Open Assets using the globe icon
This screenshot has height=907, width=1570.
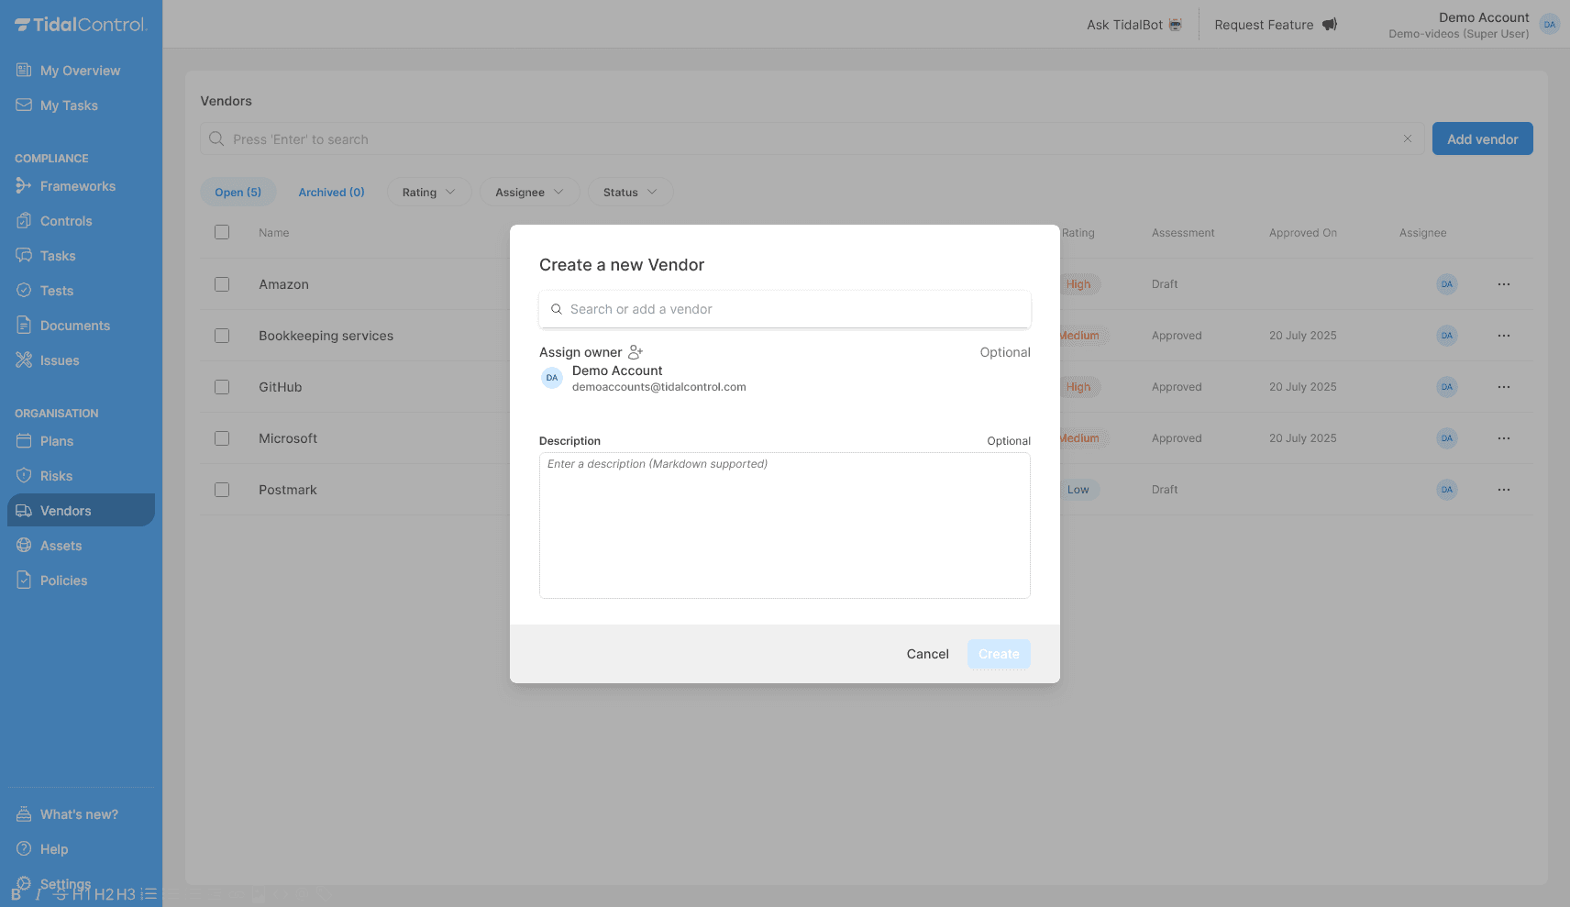(25, 545)
